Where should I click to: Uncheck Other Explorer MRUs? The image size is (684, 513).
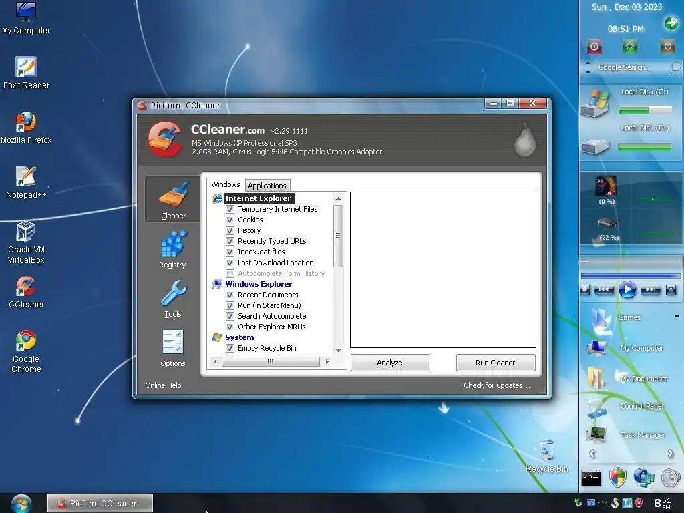230,327
